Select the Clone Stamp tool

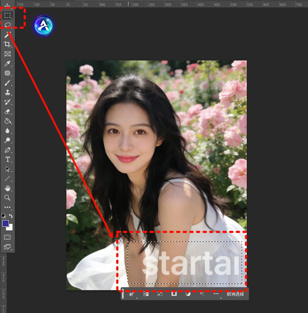(7, 93)
